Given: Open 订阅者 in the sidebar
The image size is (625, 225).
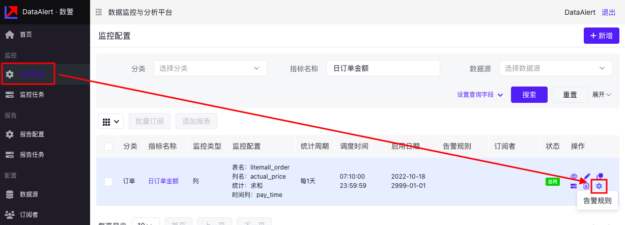Looking at the screenshot, I should (45, 214).
